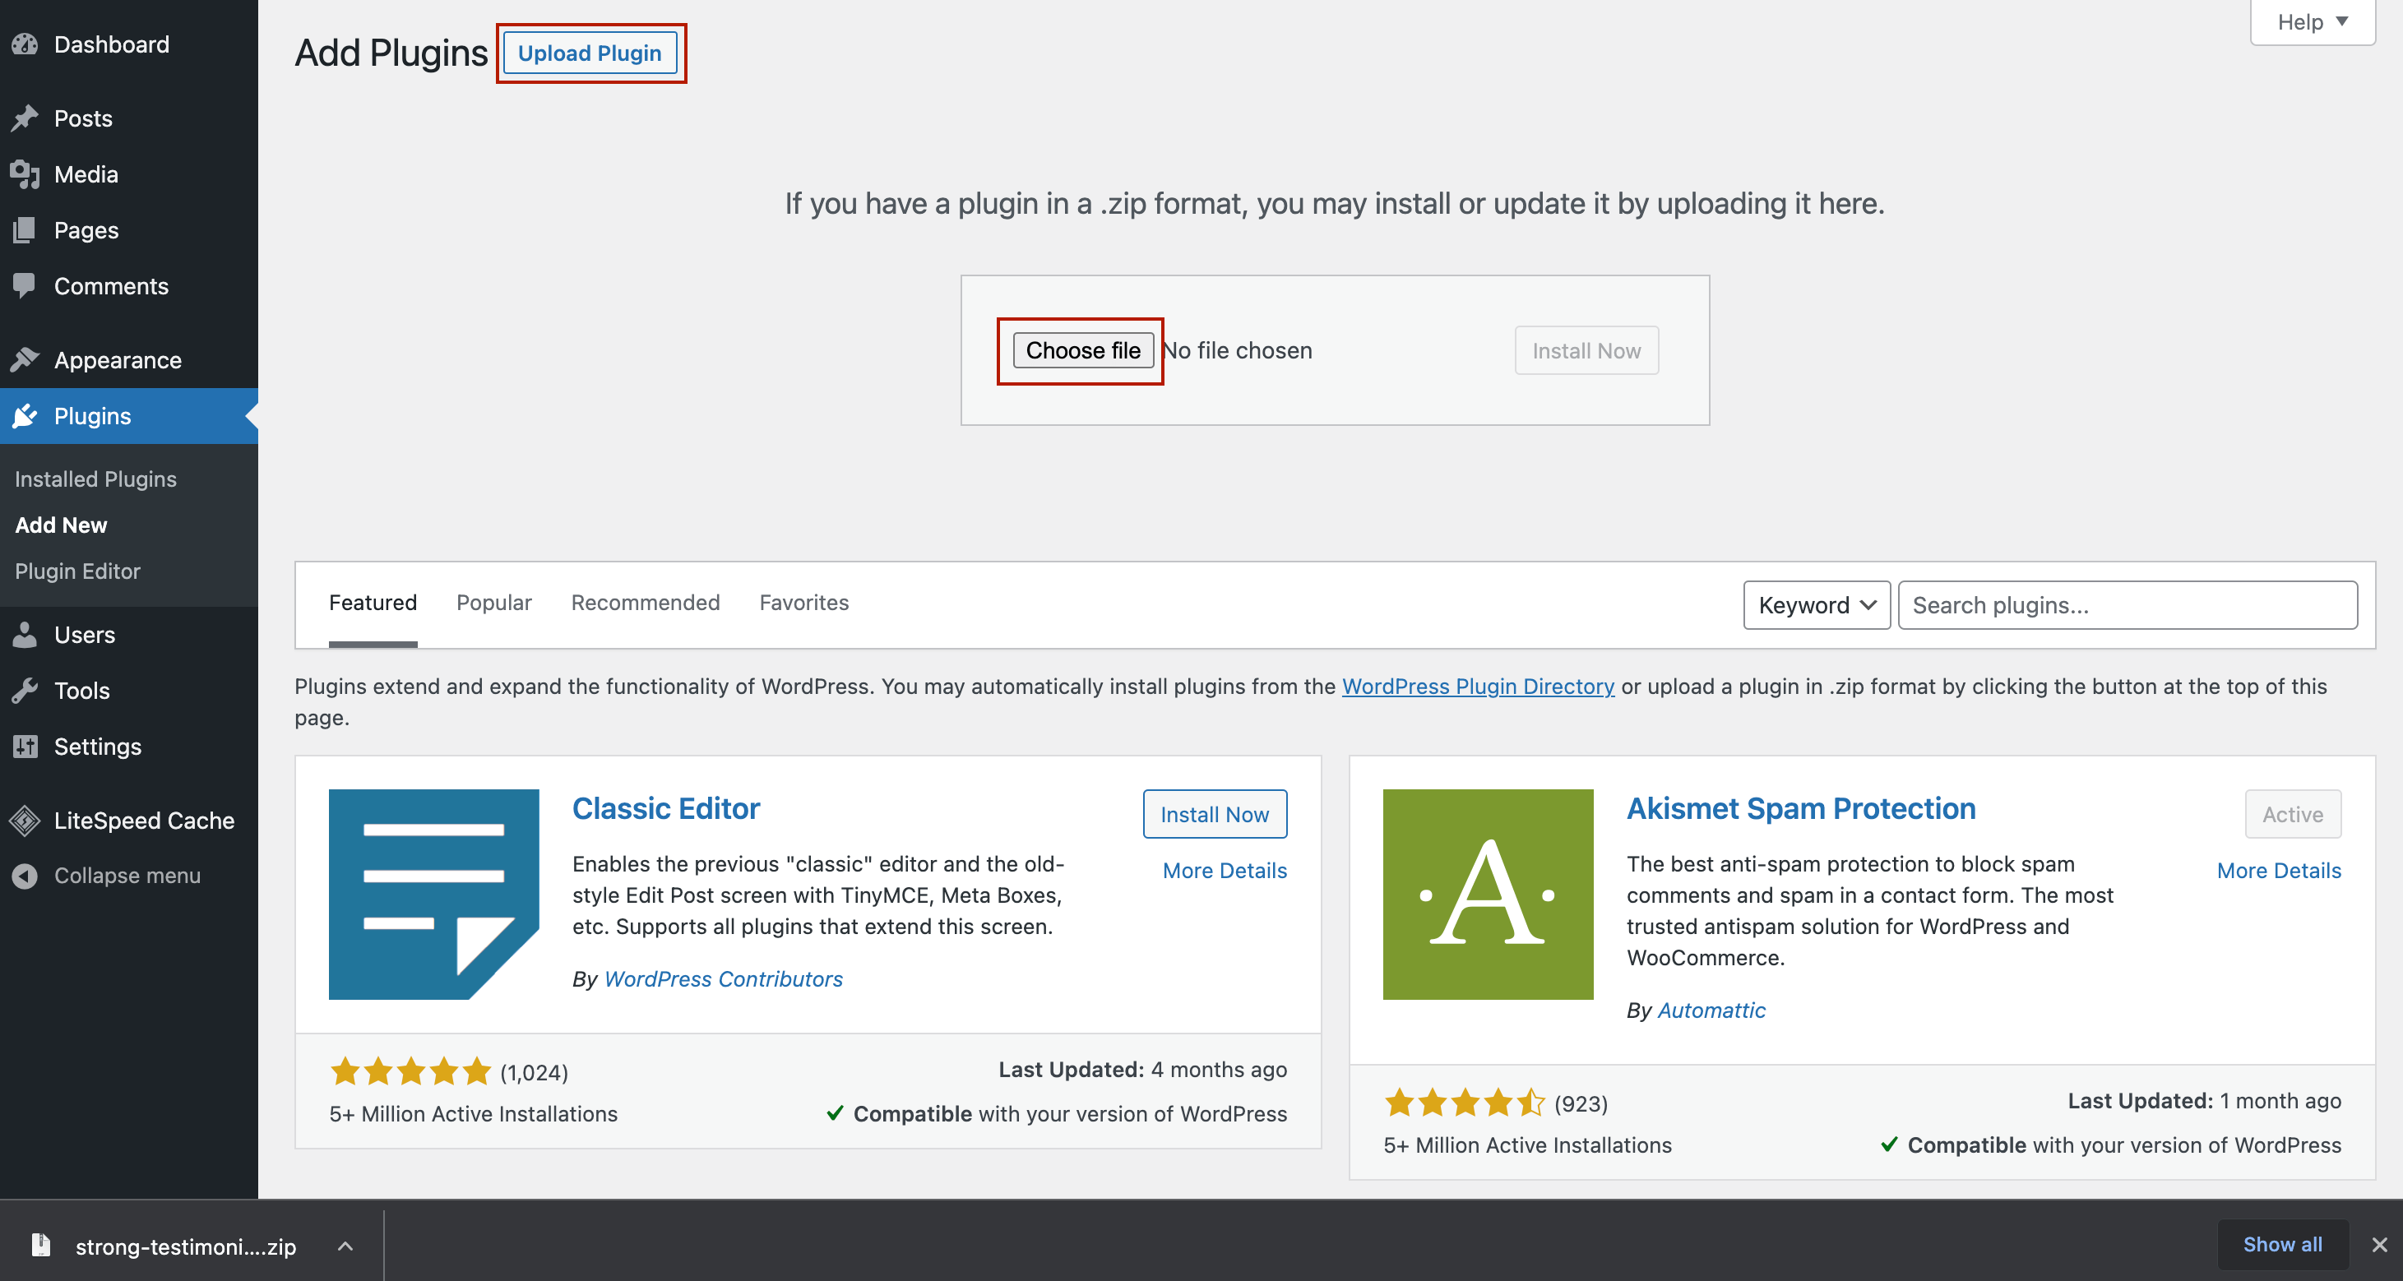Screen dimensions: 2403x1281
Task: Click the Akismet (923) rating count
Action: click(x=1581, y=1104)
